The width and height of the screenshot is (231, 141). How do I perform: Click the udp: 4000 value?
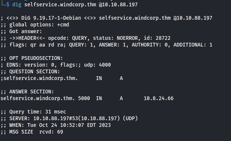click(x=97, y=65)
